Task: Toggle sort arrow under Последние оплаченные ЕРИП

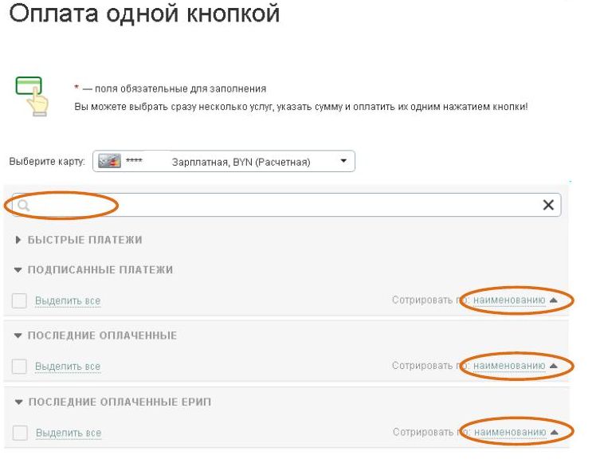Action: [x=554, y=433]
